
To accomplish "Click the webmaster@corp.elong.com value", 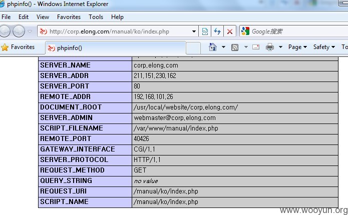I will pos(175,117).
